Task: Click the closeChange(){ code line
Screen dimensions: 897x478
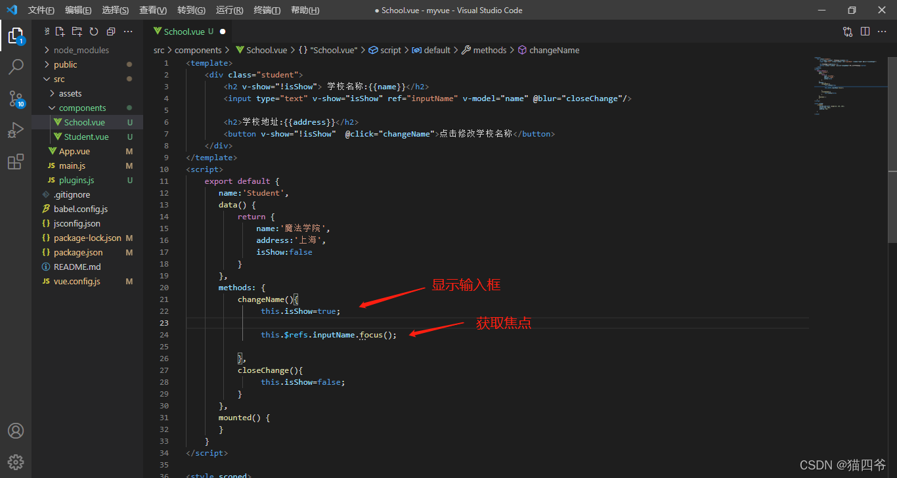Action: tap(271, 370)
